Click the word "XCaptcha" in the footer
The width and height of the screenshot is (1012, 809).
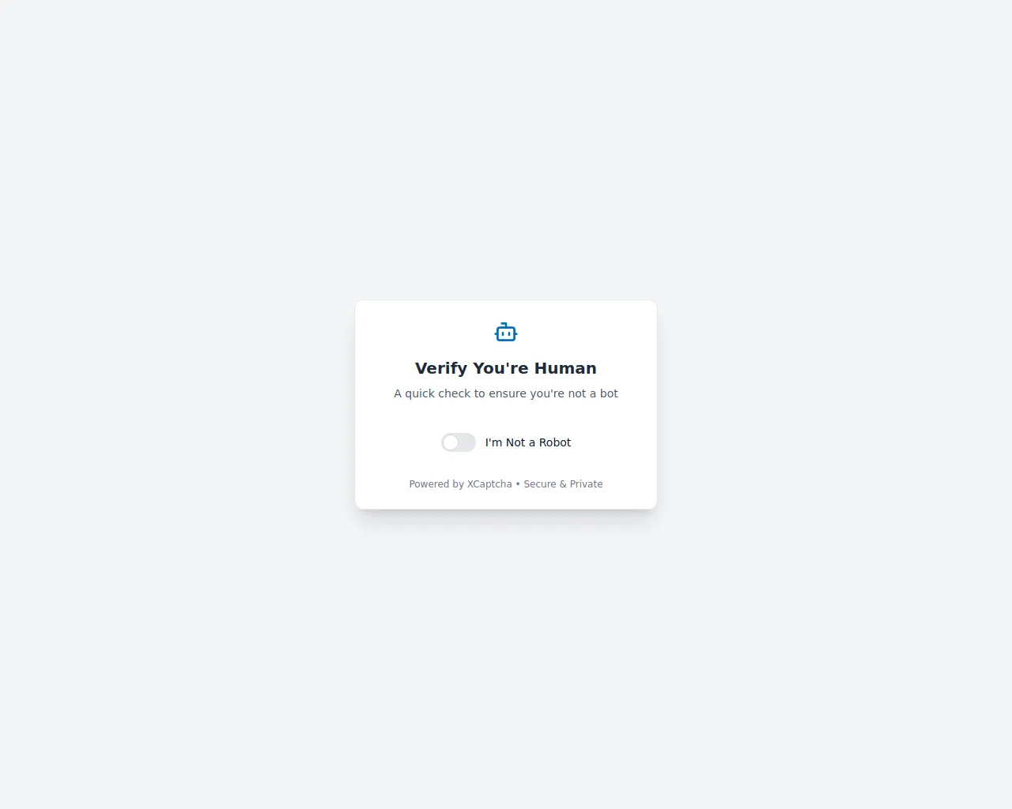[x=489, y=484]
